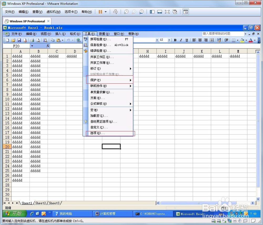
Task: Click Internet Explorer quick launch icon
Action: coord(32,214)
